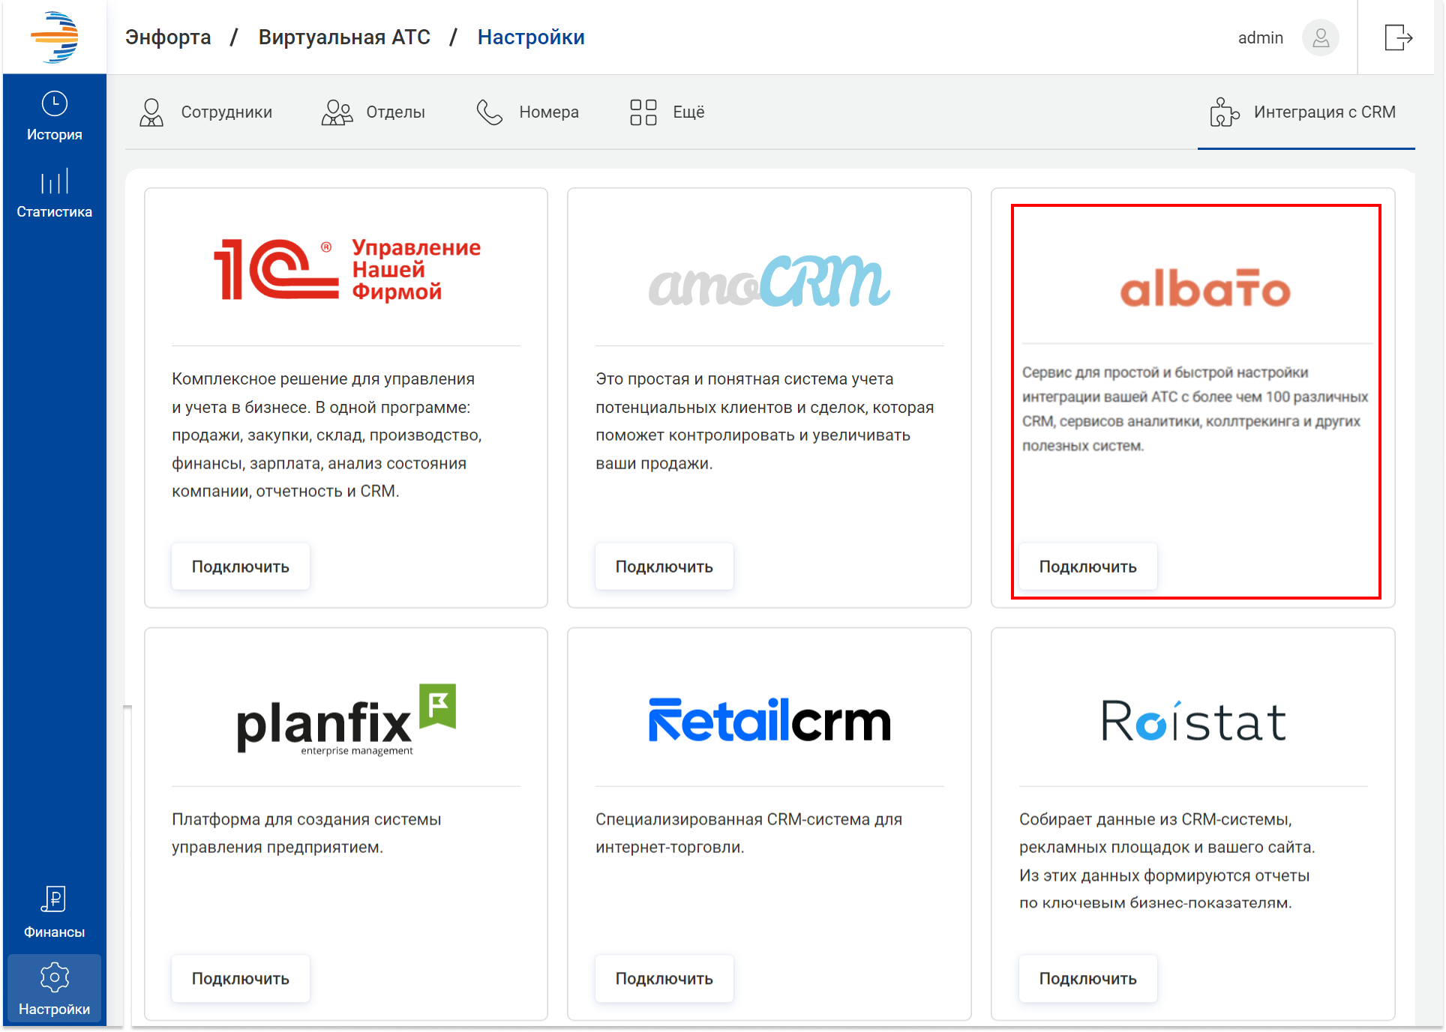Image resolution: width=1446 pixels, height=1032 pixels.
Task: Switch to the Номера tab
Action: pos(528,112)
